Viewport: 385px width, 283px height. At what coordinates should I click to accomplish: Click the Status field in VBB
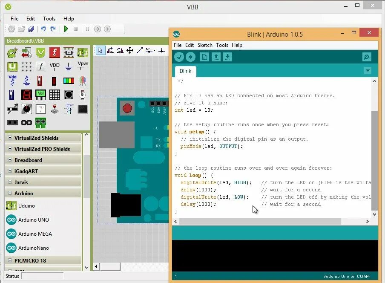coord(43,276)
